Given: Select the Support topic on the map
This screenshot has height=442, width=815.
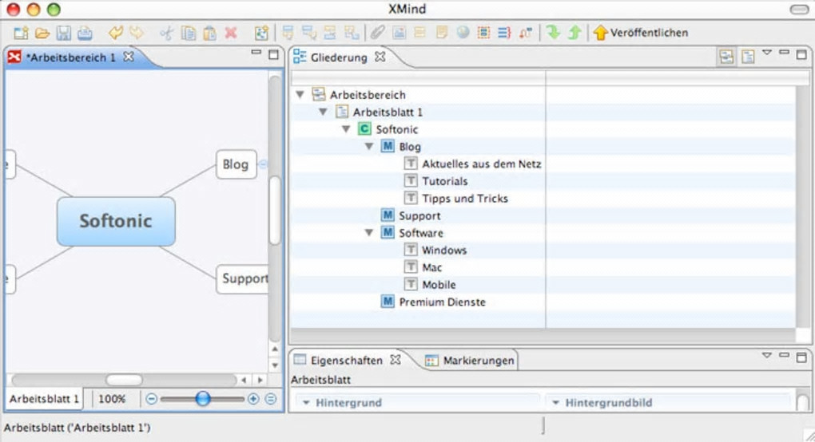Looking at the screenshot, I should click(243, 279).
